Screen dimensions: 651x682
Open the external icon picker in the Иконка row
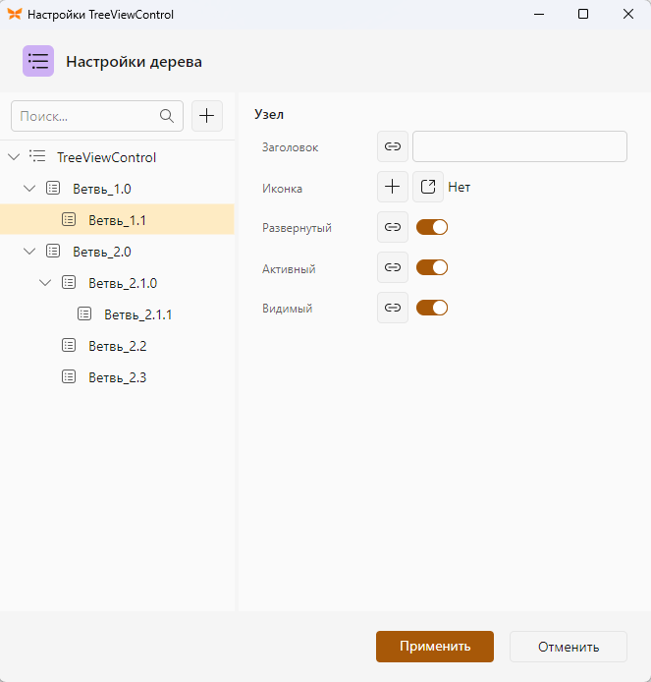(x=428, y=187)
